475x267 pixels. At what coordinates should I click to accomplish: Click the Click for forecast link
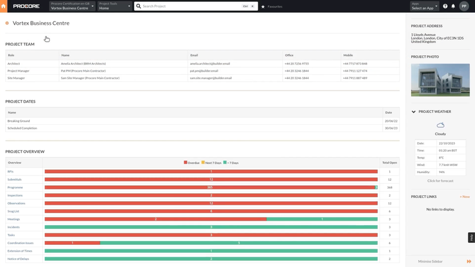(440, 181)
